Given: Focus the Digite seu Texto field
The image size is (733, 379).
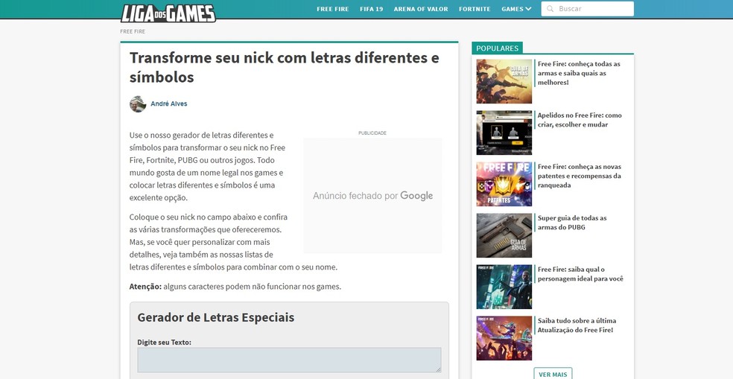Looking at the screenshot, I should (x=289, y=360).
